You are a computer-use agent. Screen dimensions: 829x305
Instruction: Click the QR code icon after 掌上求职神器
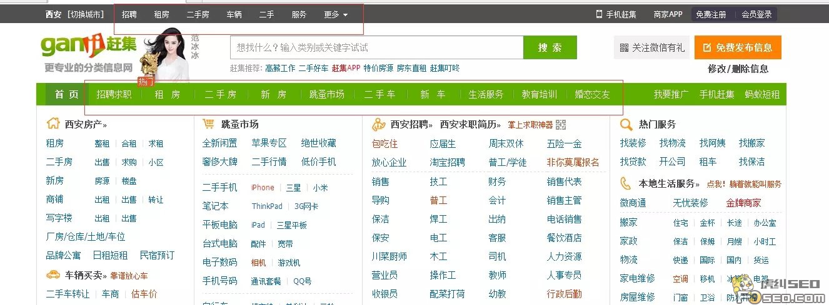point(561,124)
